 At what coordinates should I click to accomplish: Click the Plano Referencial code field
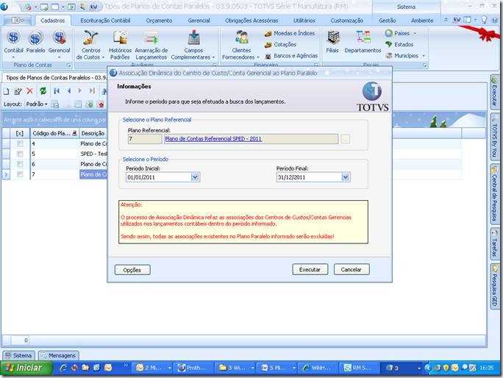[145, 139]
